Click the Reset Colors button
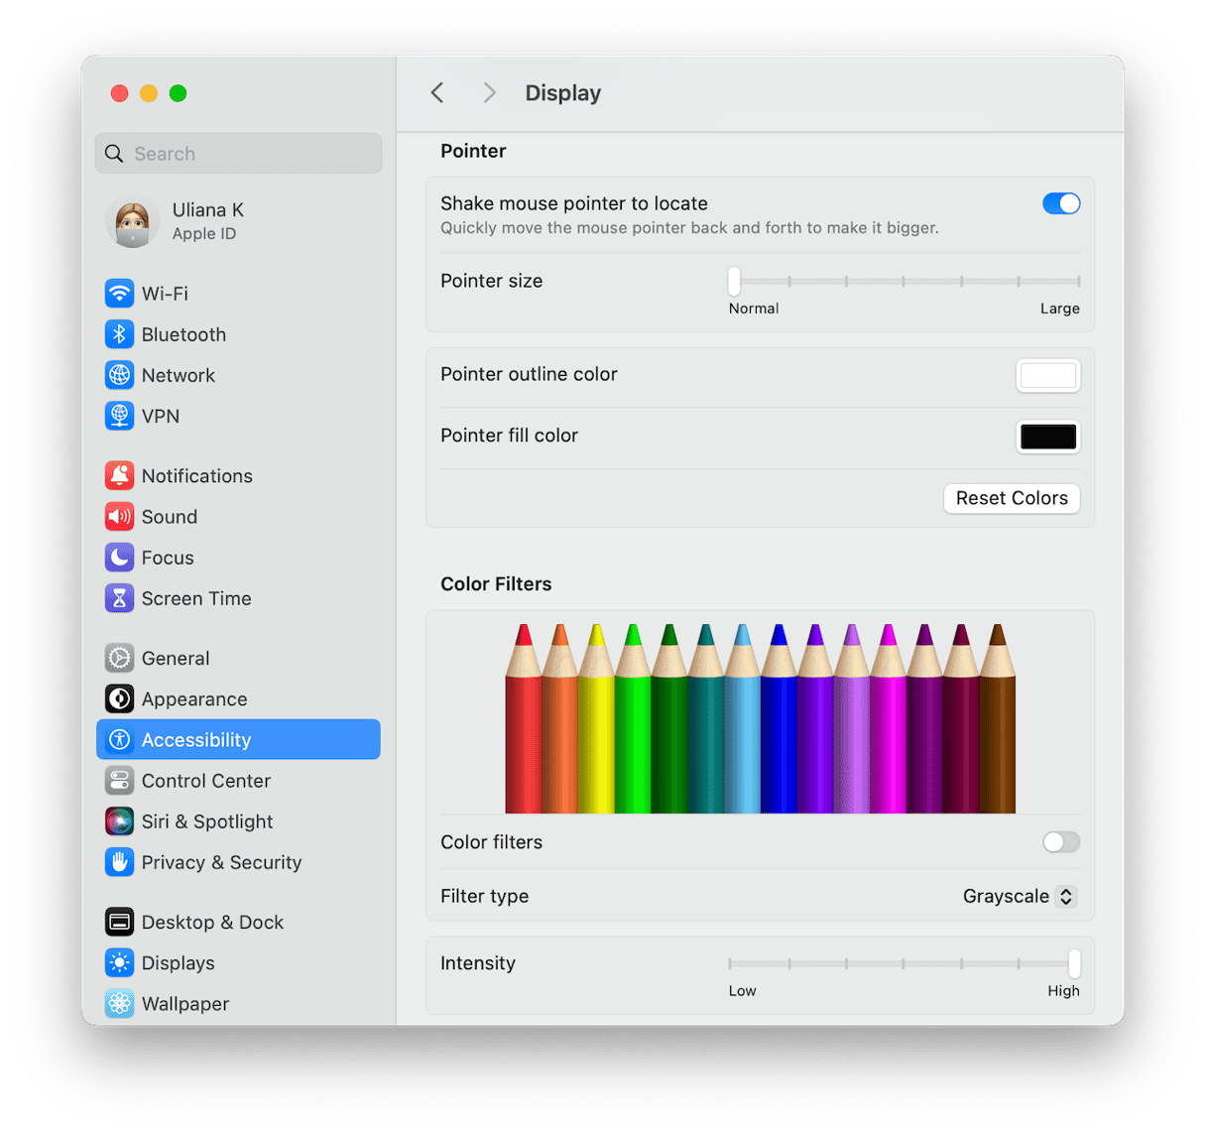 1012,498
